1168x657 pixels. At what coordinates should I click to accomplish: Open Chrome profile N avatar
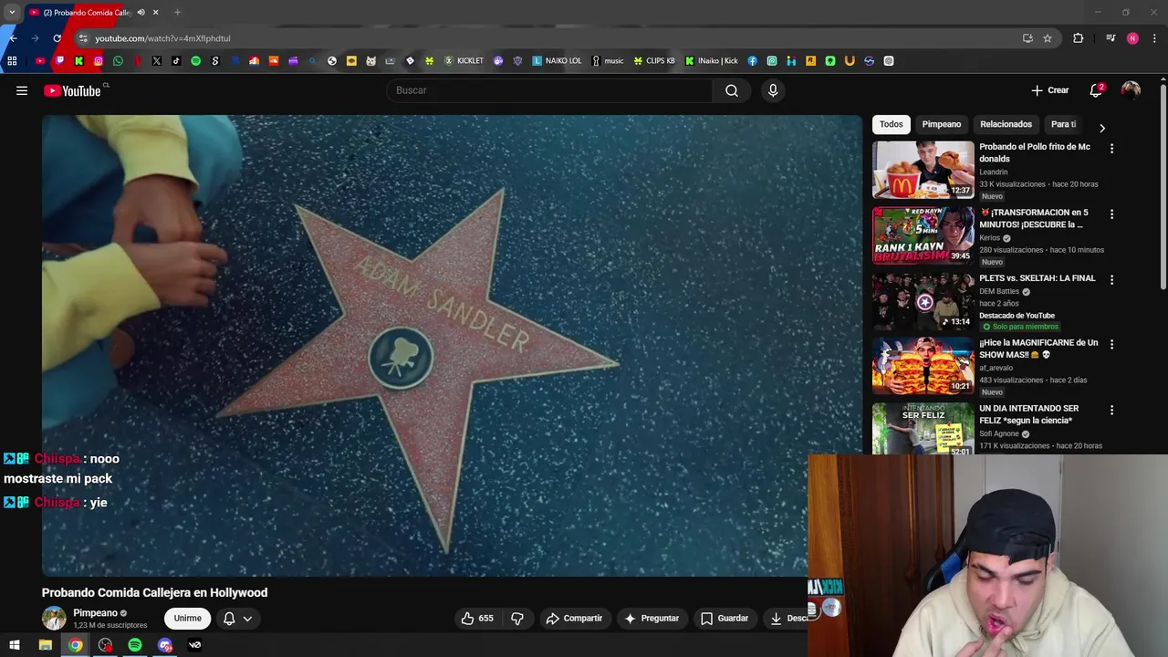click(x=1132, y=38)
